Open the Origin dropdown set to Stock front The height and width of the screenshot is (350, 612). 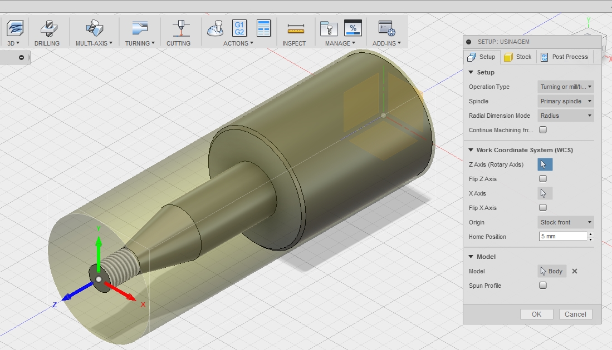[565, 222]
